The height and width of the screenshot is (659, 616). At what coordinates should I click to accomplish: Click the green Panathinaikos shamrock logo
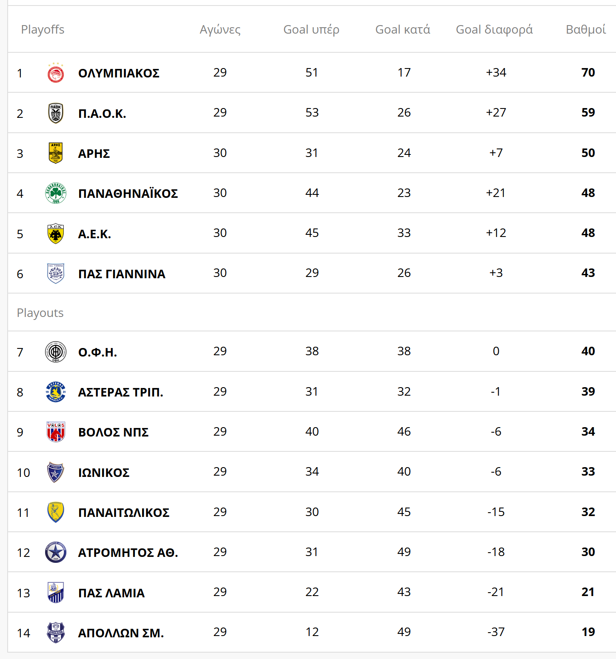[56, 193]
